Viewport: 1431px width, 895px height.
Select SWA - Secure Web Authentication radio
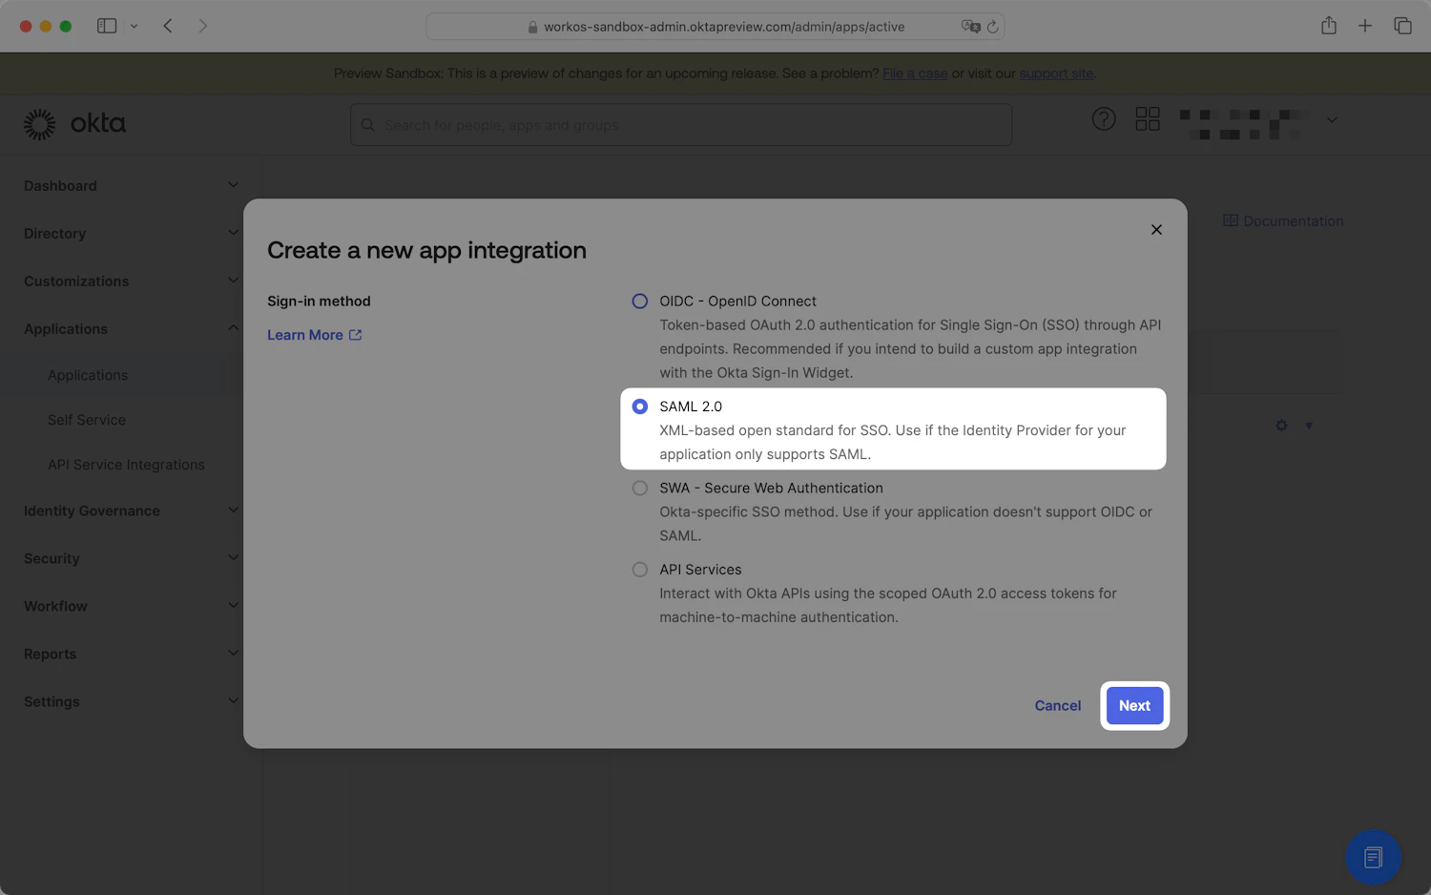coord(640,489)
